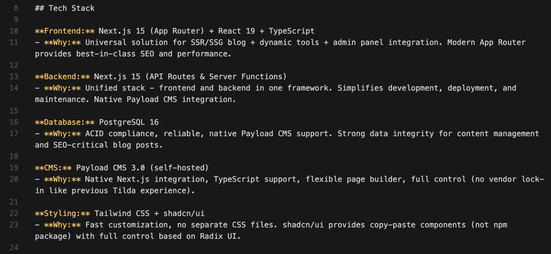Click the '## Tech Stack' heading text
This screenshot has height=254, width=551.
[x=65, y=8]
